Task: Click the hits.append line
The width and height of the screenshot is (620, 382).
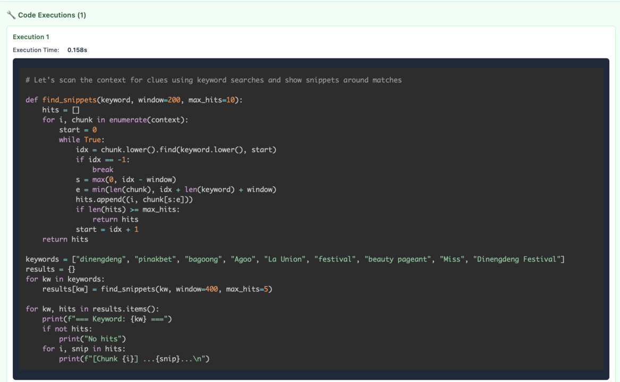Action: point(134,199)
